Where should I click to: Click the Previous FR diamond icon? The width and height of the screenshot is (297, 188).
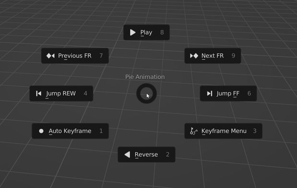tap(50, 55)
